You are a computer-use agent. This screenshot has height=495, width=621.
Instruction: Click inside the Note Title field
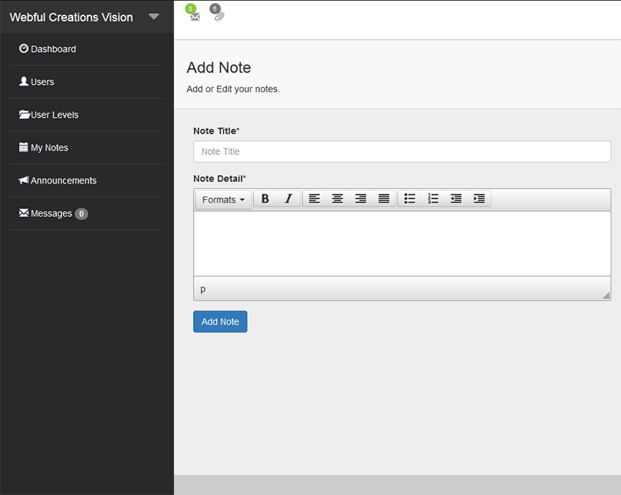click(x=402, y=151)
